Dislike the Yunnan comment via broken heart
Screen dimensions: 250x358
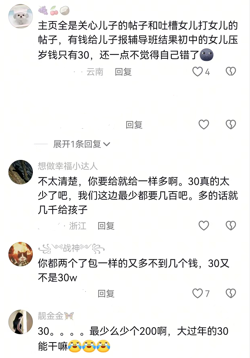tap(231, 72)
